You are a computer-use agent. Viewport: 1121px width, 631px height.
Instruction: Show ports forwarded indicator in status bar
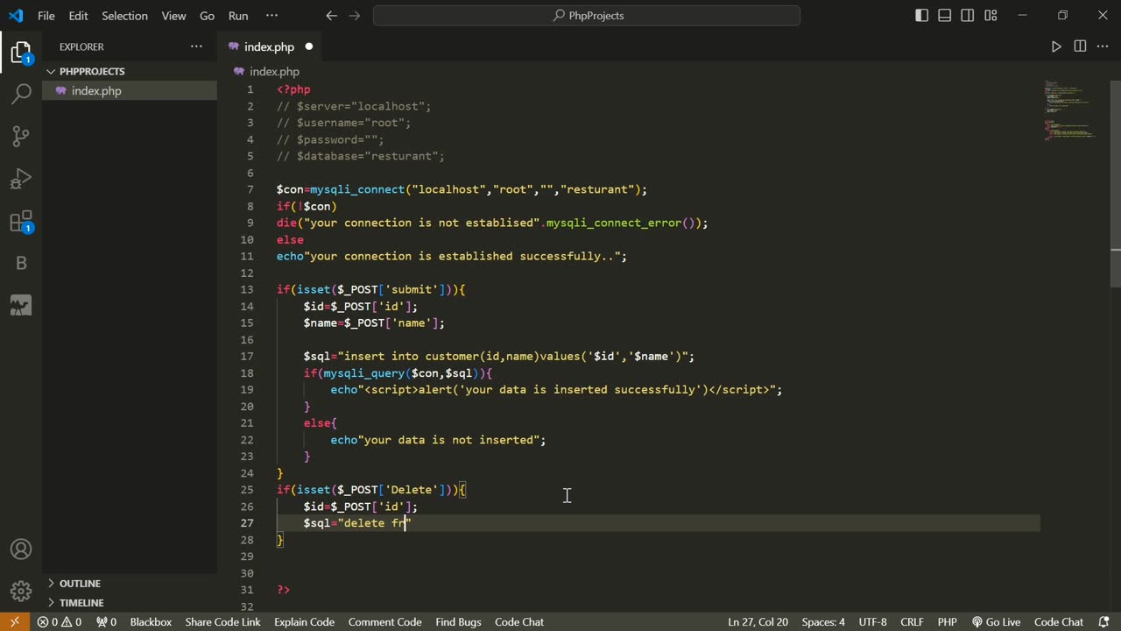(x=107, y=621)
